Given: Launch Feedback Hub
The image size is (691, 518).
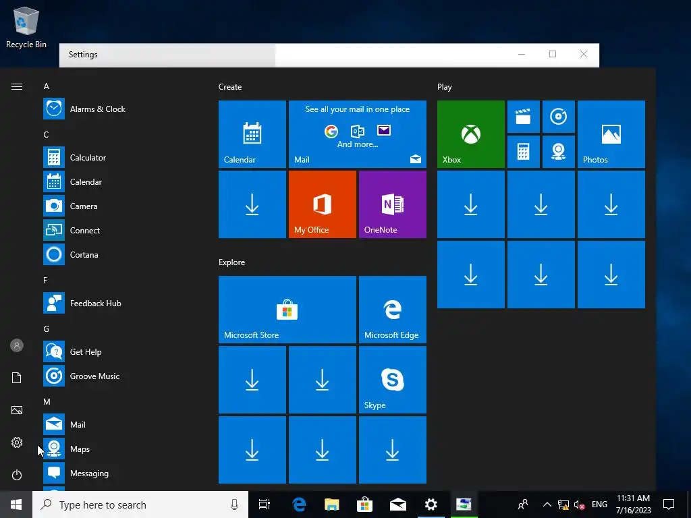Looking at the screenshot, I should [119, 303].
